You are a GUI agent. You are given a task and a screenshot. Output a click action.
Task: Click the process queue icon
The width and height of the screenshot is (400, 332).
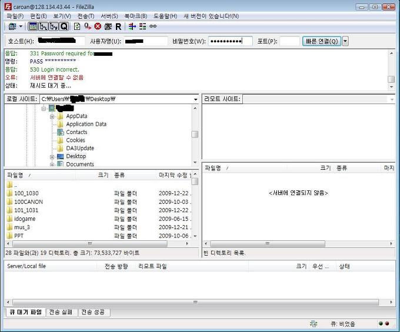click(x=88, y=26)
